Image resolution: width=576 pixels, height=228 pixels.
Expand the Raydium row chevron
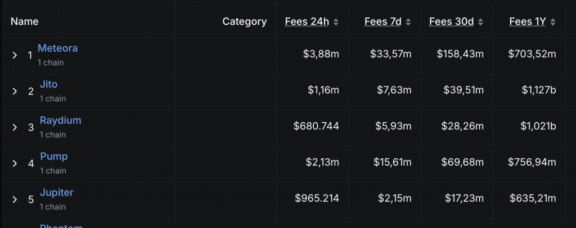click(x=15, y=127)
